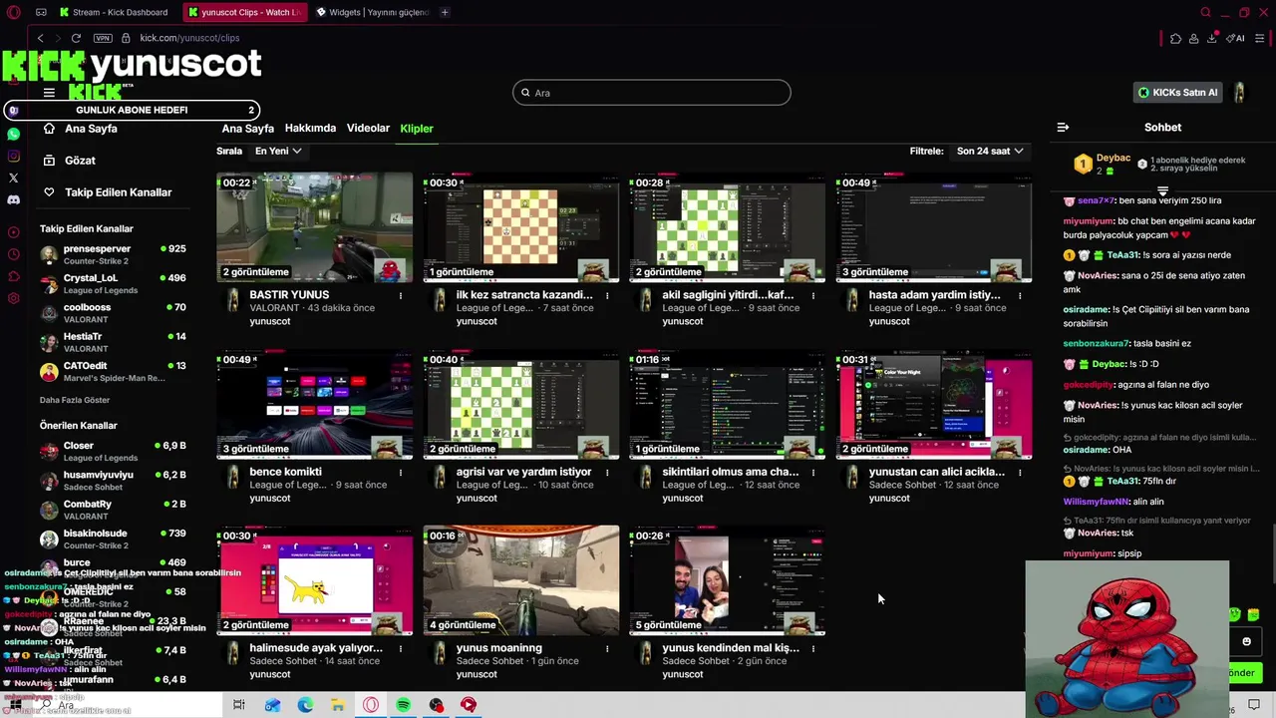Open options menu for yunus moaninng clip
1276x718 pixels.
click(607, 648)
